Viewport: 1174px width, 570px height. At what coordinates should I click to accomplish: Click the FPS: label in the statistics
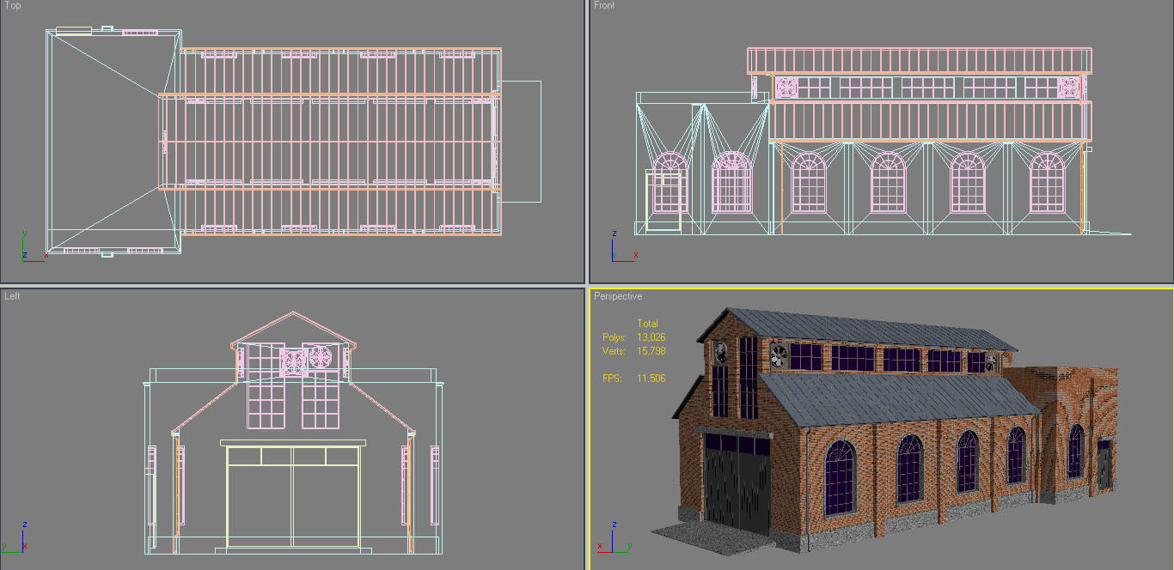[611, 379]
